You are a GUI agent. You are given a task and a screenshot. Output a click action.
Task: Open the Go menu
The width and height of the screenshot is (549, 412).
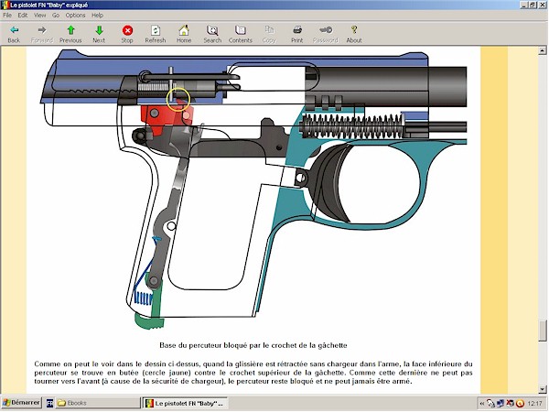(x=56, y=16)
